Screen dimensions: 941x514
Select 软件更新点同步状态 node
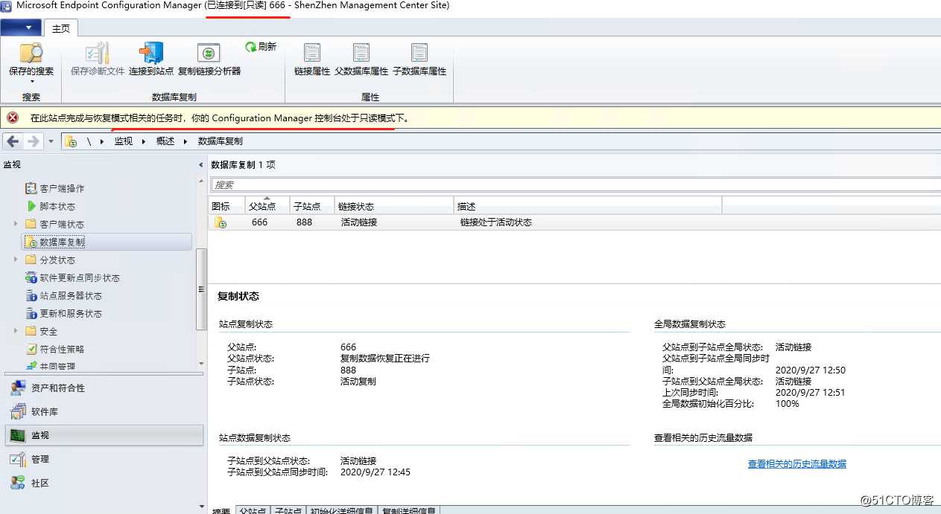coord(80,277)
